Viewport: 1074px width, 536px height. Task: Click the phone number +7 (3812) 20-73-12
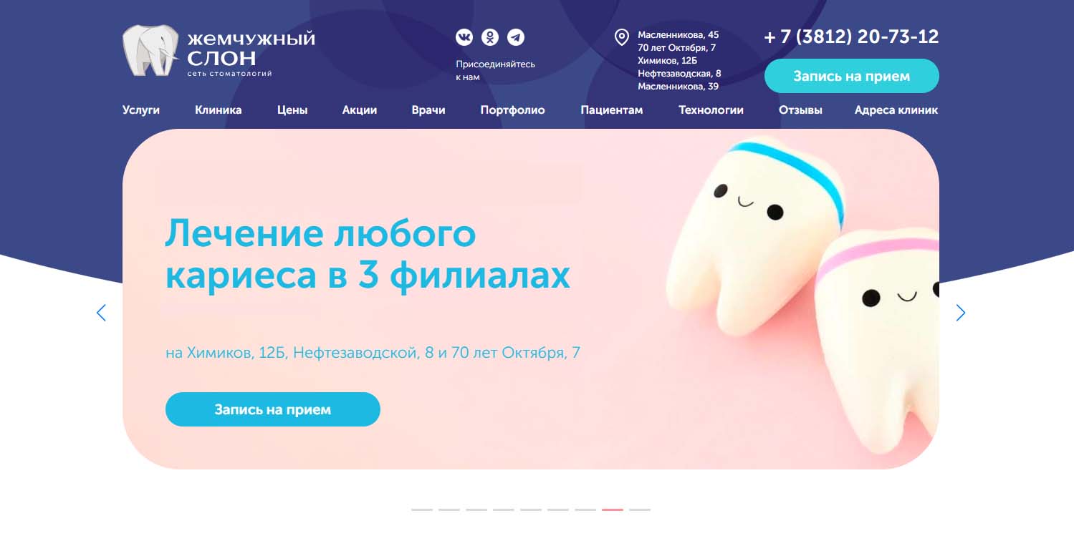pyautogui.click(x=851, y=36)
